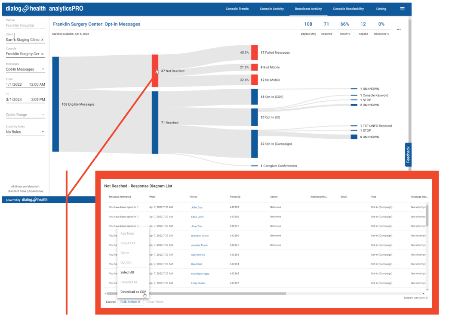The height and width of the screenshot is (320, 452).
Task: Open the Console Reachability tab
Action: 348,9
